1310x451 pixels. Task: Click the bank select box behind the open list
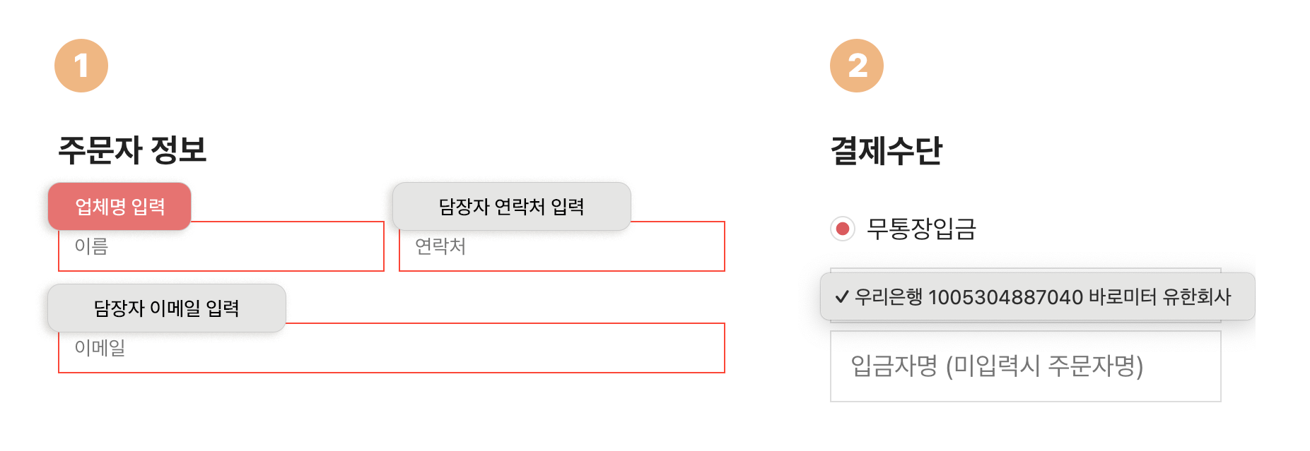(1025, 270)
